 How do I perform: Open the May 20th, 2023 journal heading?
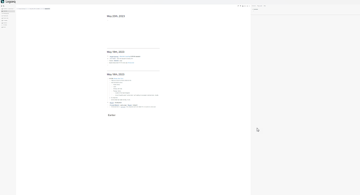[116, 16]
